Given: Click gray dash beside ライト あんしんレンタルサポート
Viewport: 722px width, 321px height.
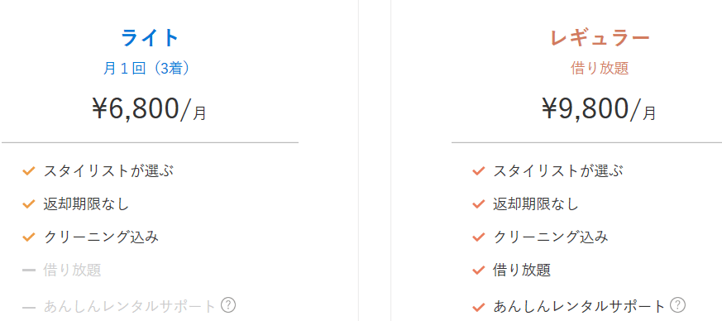Looking at the screenshot, I should coord(29,307).
